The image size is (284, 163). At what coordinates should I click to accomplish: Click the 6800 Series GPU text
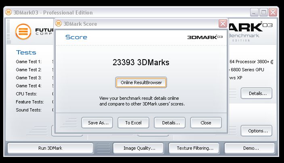pos(247,70)
